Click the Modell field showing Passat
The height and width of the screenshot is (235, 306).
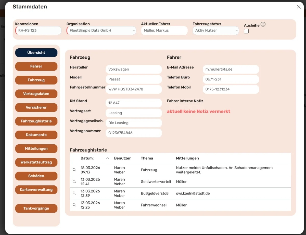[134, 79]
